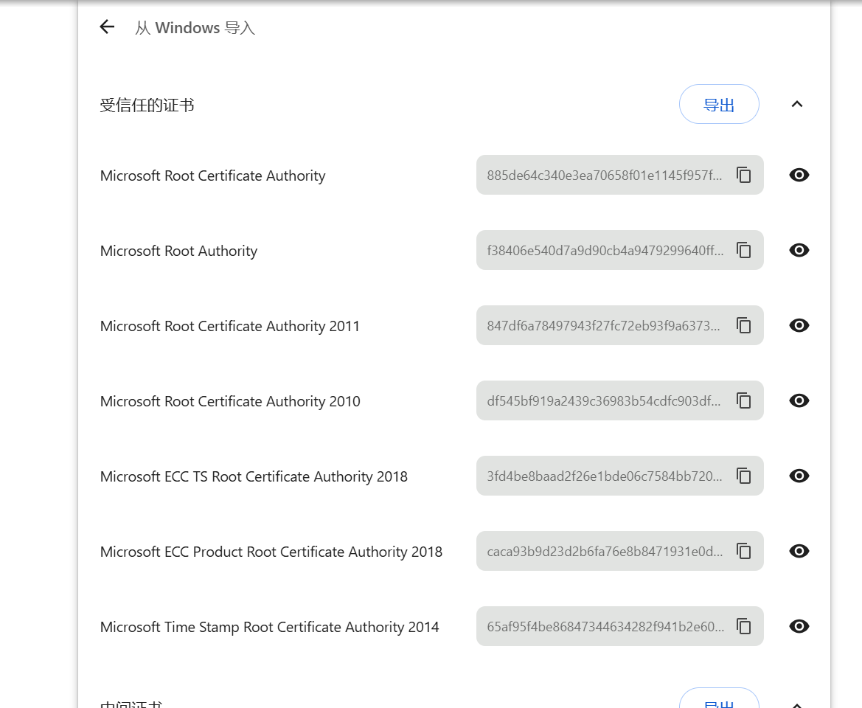
Task: Go back using the arrow icon
Action: [x=107, y=27]
